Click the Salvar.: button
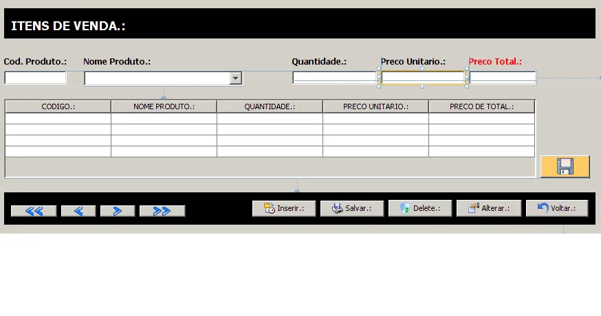601x316 pixels. tap(352, 208)
